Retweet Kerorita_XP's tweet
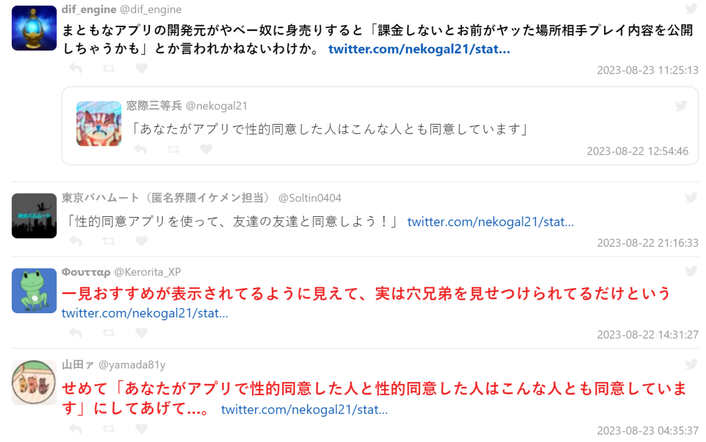This screenshot has width=706, height=442. click(x=109, y=333)
